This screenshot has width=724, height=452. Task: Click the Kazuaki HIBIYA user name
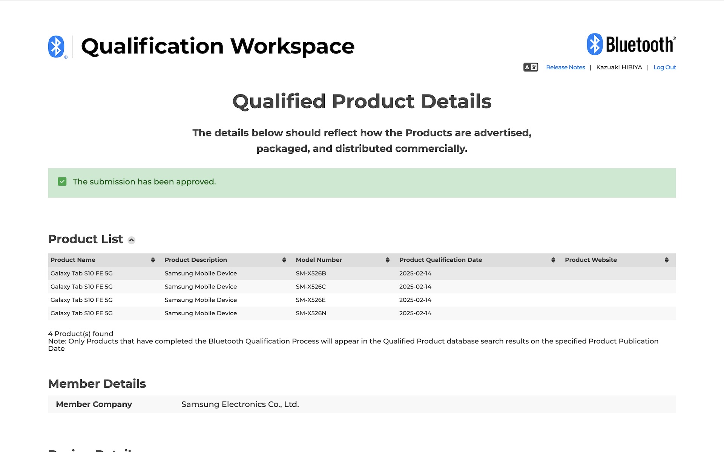[619, 67]
